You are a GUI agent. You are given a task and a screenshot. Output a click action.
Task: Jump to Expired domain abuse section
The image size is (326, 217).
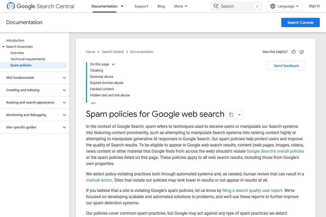[107, 83]
